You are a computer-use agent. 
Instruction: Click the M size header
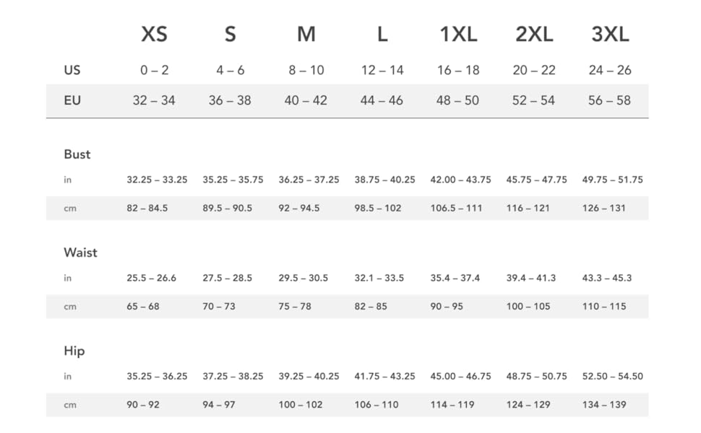pos(306,34)
